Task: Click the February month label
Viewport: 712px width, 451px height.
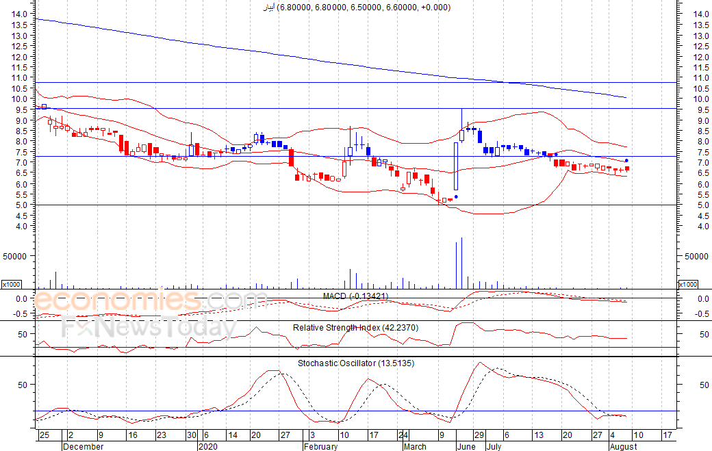Action: pos(320,446)
